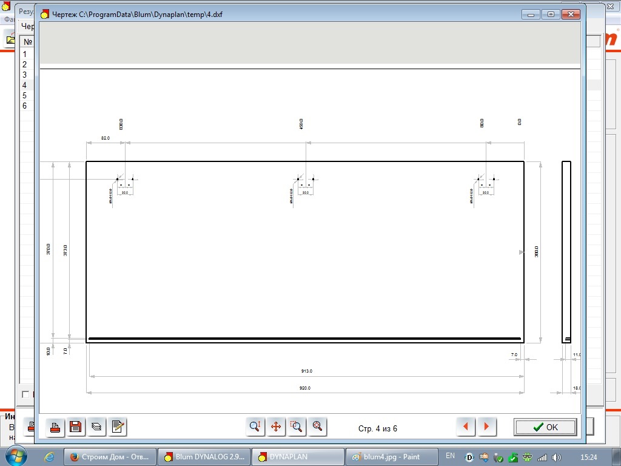Select row 1 in drawing list
The image size is (621, 466).
[27, 54]
